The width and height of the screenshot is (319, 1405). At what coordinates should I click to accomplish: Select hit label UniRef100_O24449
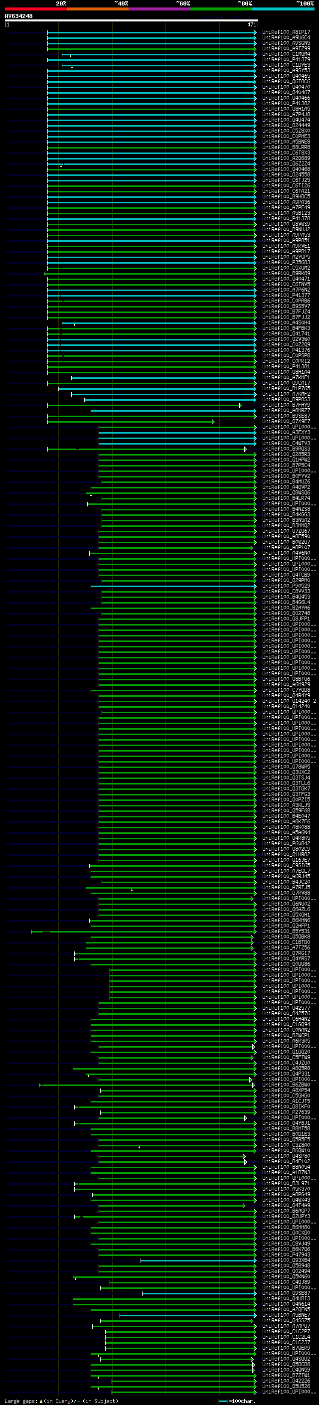[286, 126]
